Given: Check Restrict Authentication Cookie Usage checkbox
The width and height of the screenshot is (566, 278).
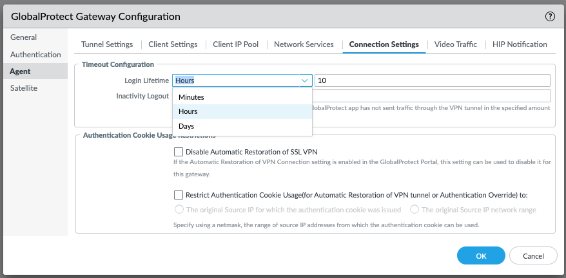Looking at the screenshot, I should pyautogui.click(x=179, y=194).
